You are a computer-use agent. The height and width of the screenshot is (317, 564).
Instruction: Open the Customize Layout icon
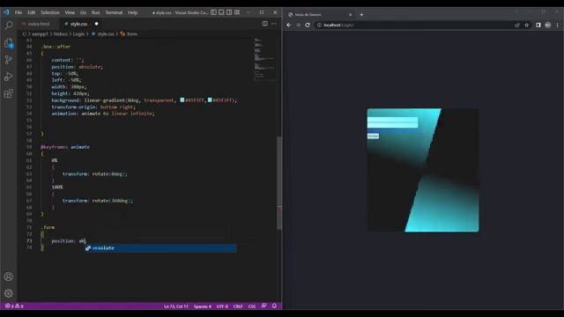point(237,12)
